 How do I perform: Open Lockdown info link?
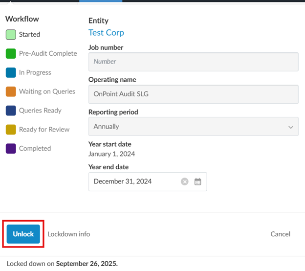click(68, 234)
